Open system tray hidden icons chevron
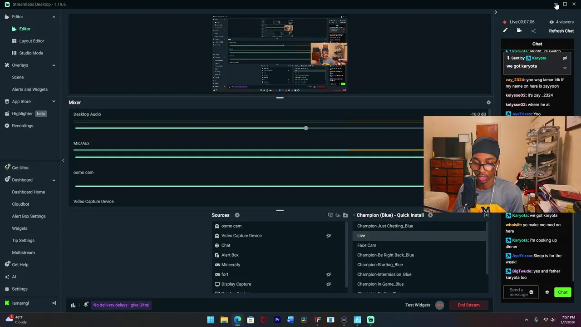The image size is (581, 327). tap(527, 320)
